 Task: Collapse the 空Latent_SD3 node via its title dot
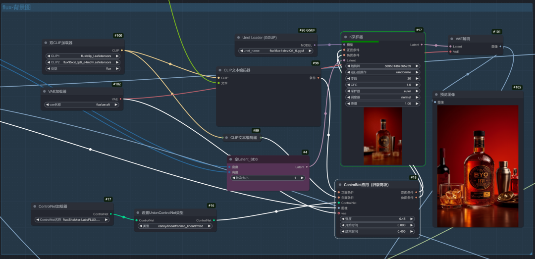pos(231,159)
